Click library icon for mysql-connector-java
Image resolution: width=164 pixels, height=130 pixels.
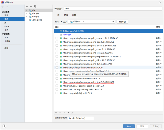tap(61, 68)
